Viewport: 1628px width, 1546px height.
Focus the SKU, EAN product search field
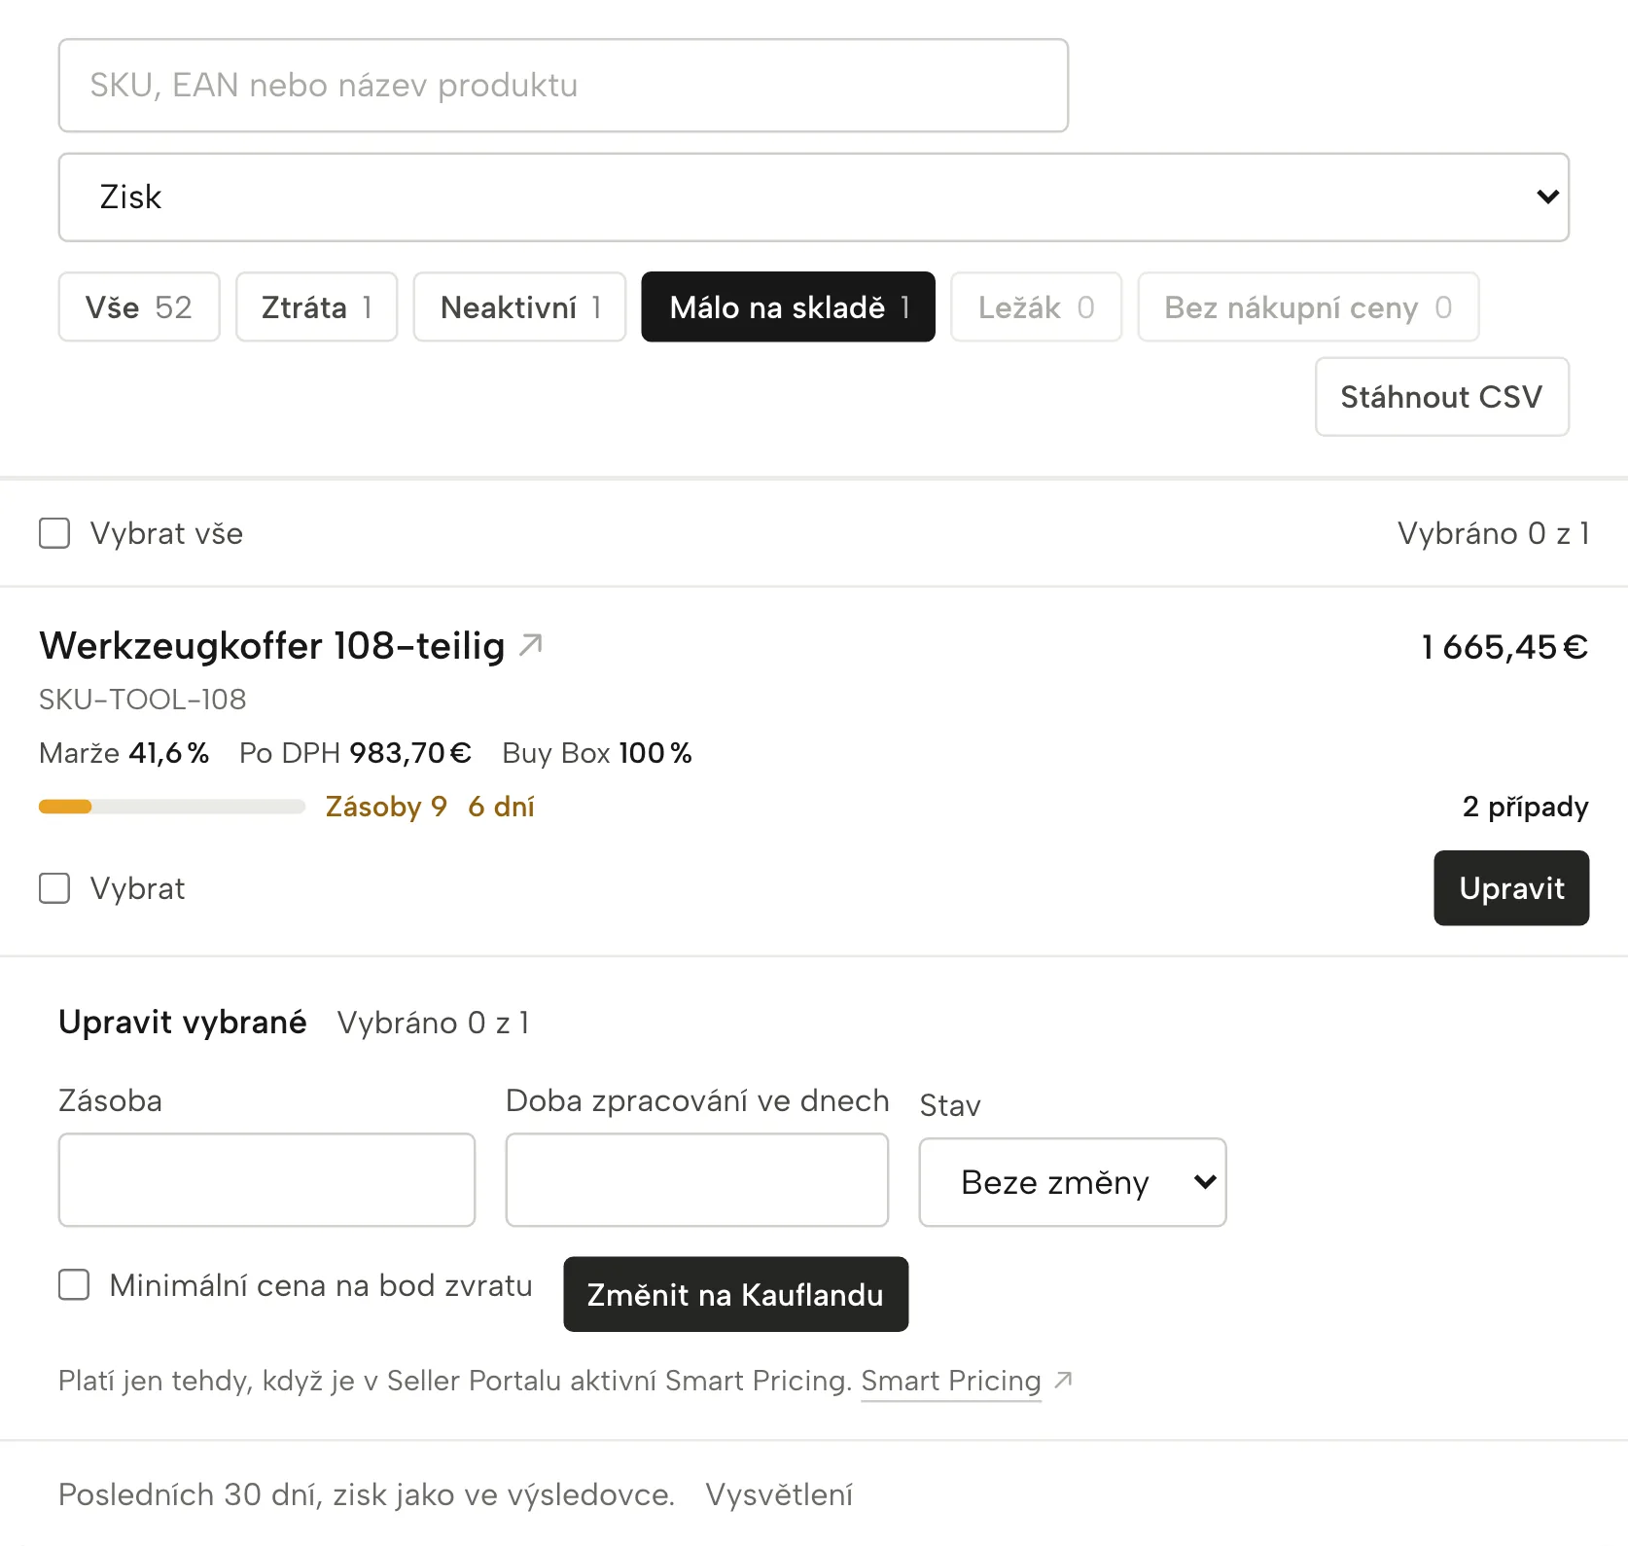[563, 86]
